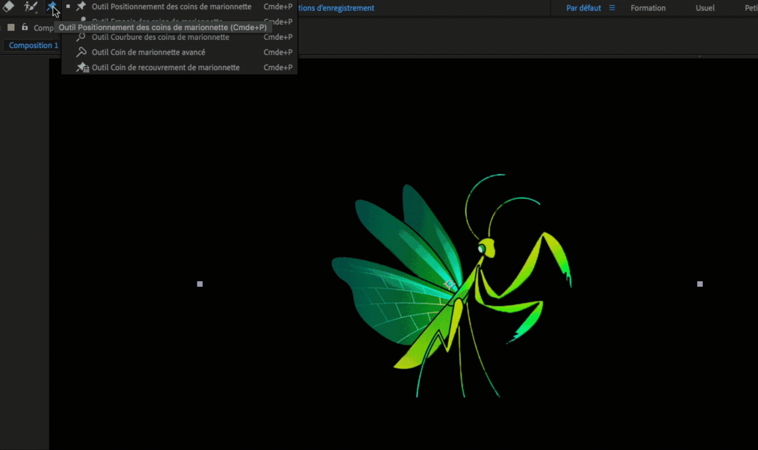
Task: Switch to the Composition 1 tab
Action: [33, 45]
